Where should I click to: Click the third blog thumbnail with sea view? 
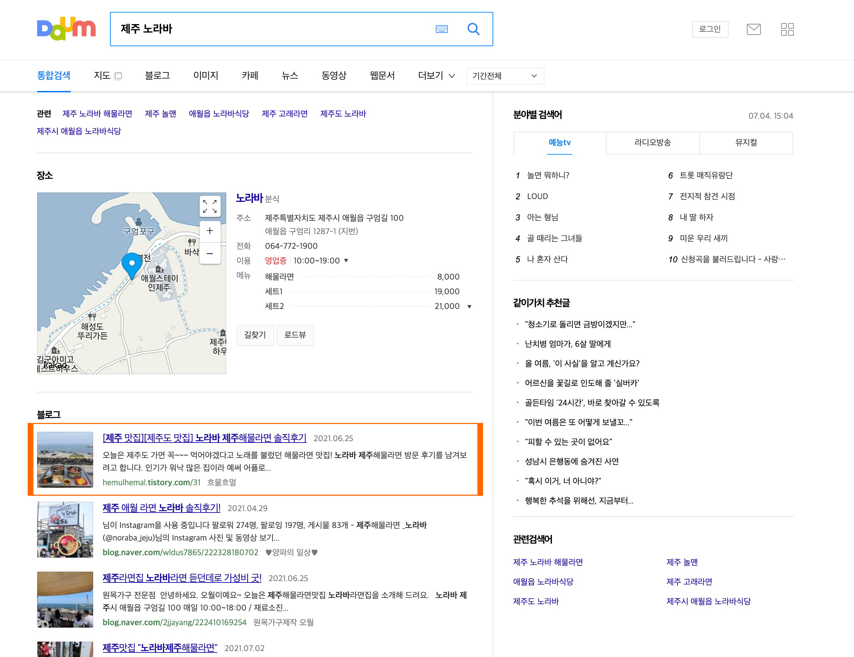point(65,600)
